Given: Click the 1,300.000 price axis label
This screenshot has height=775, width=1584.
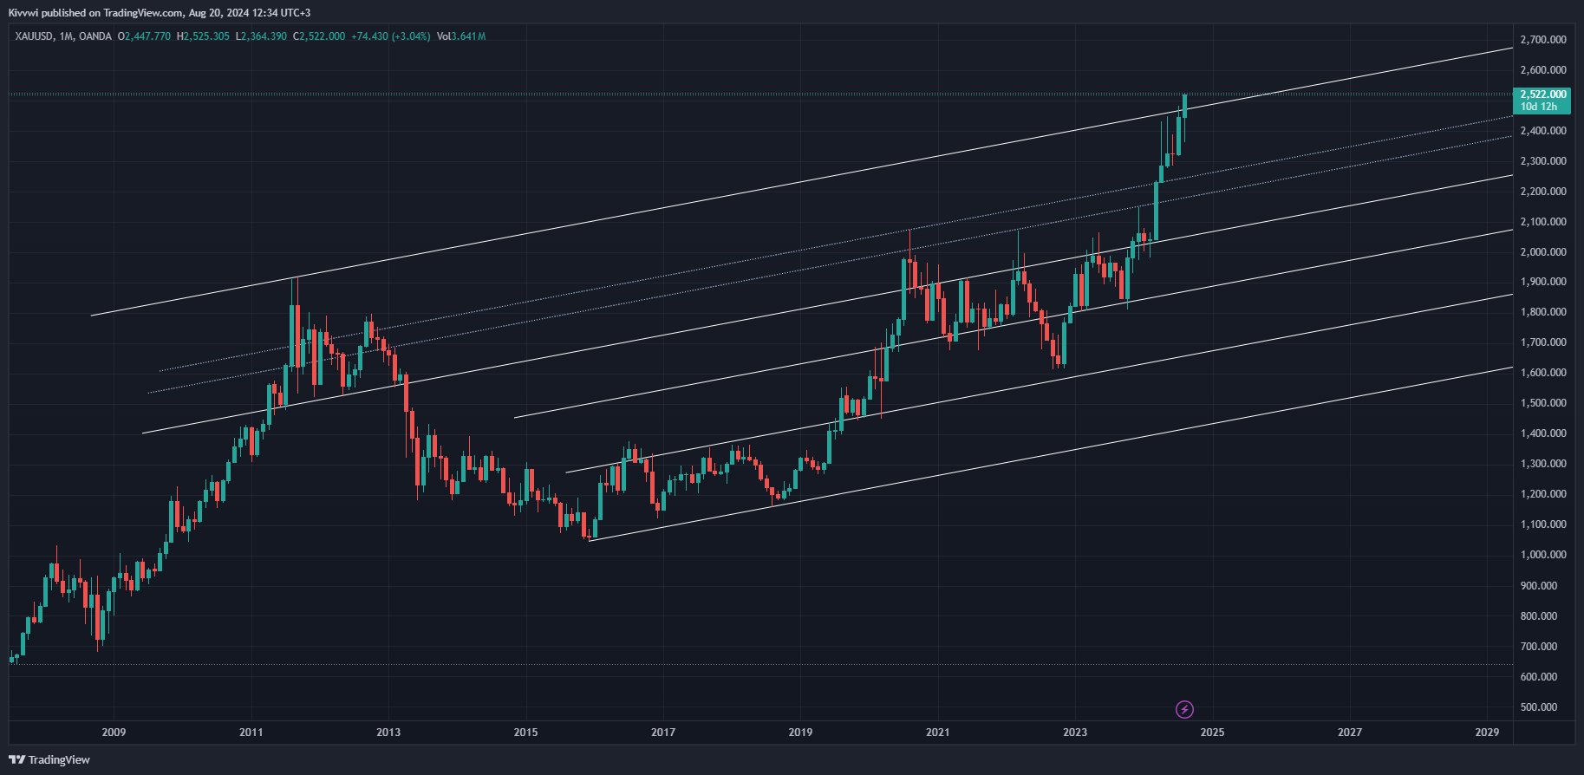Looking at the screenshot, I should point(1543,464).
